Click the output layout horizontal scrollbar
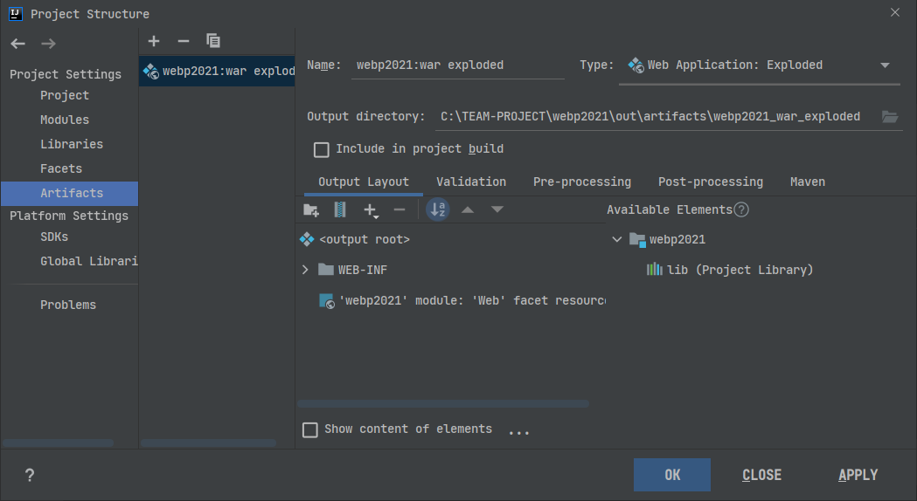Viewport: 917px width, 501px height. coord(442,403)
